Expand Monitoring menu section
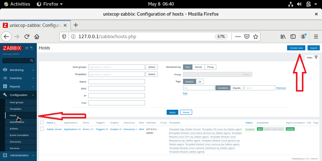 click(x=19, y=70)
